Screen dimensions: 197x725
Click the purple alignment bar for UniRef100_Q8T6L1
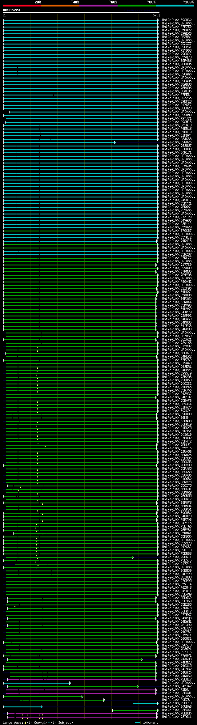coord(82,717)
